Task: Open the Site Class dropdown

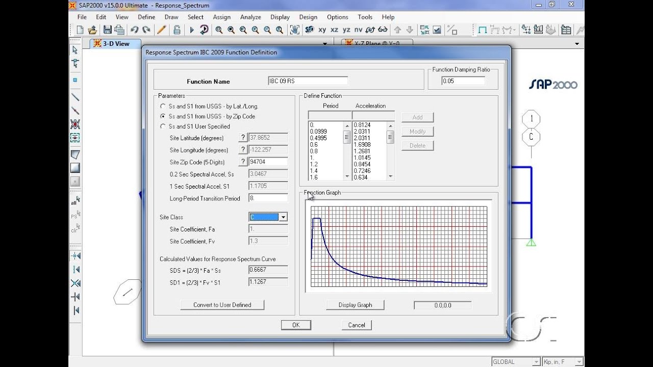Action: [283, 217]
